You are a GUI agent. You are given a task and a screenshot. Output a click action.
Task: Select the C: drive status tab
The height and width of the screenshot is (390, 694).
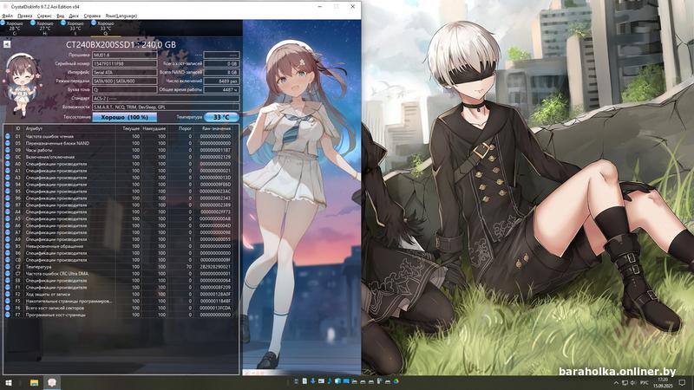coord(13,28)
